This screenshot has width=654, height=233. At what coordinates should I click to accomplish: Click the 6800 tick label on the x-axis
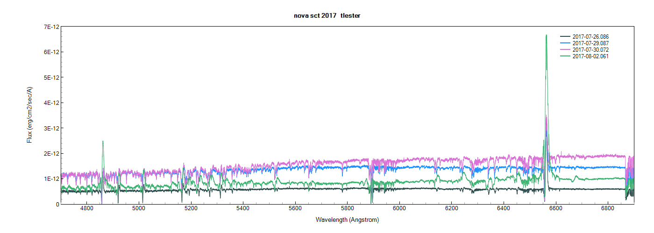tap(608, 210)
